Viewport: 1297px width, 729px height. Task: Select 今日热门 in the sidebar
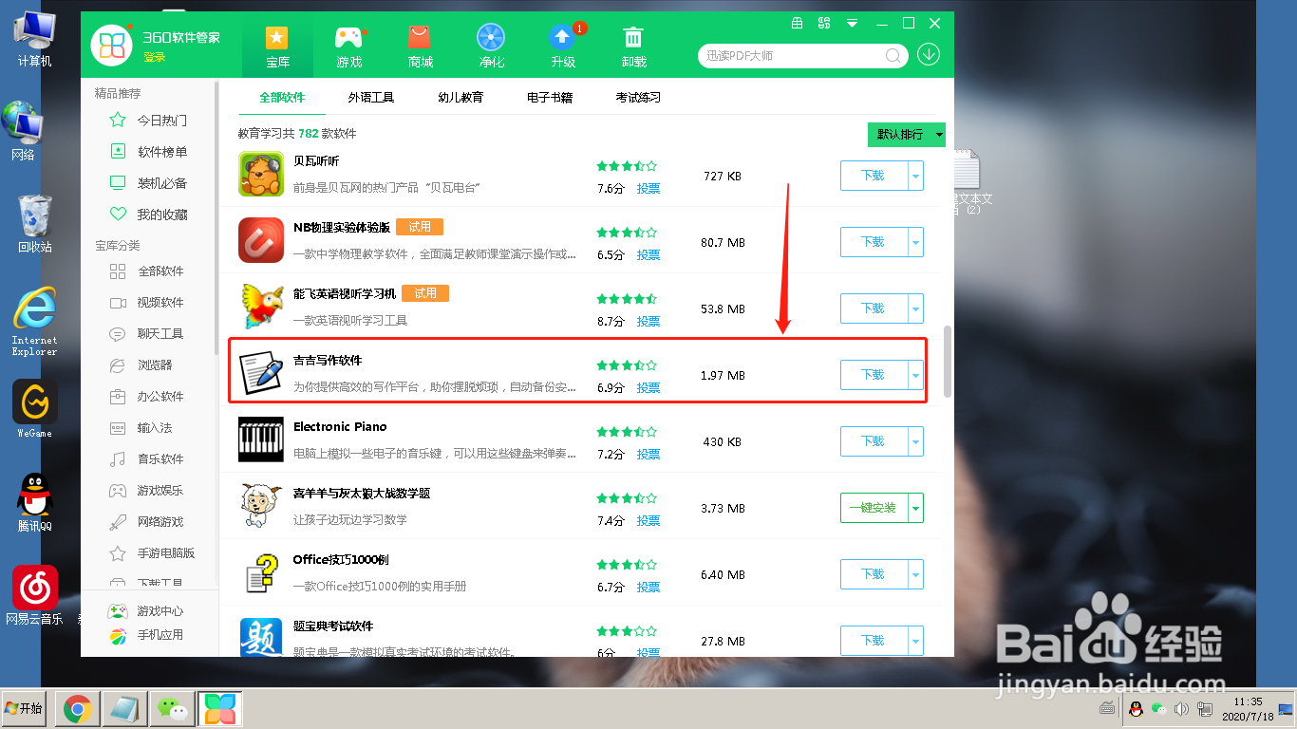150,121
